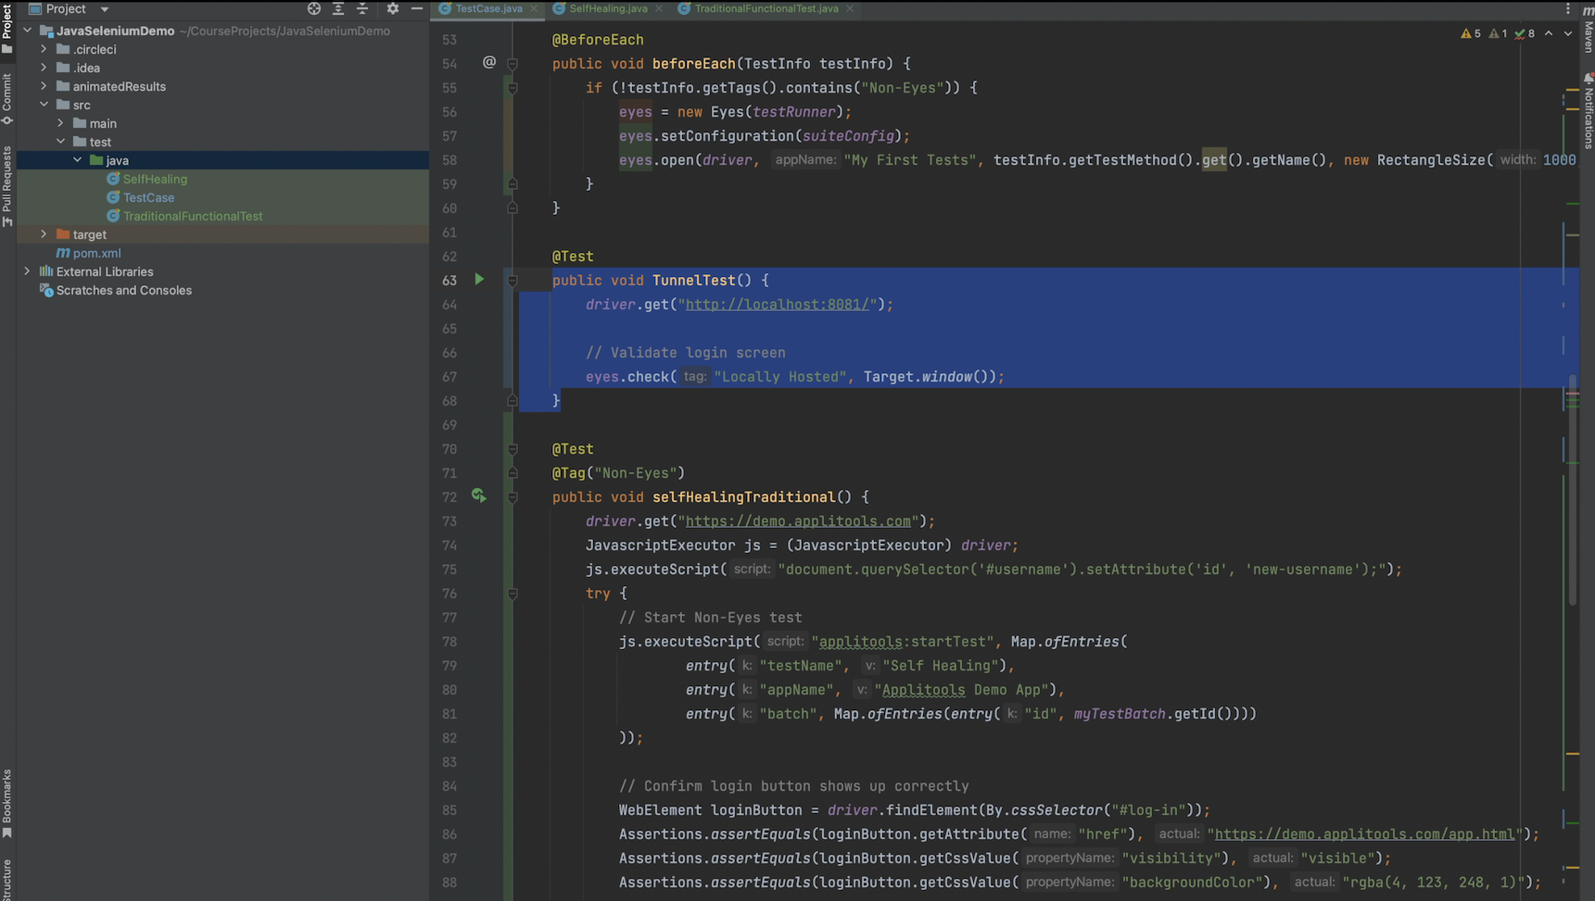Open Project panel settings gear
Image resolution: width=1595 pixels, height=901 pixels.
click(x=393, y=8)
